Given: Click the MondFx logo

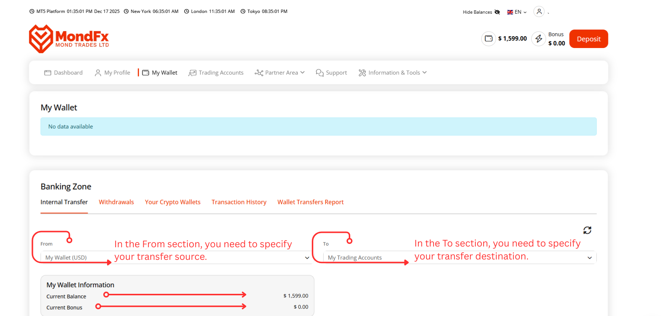Looking at the screenshot, I should (69, 39).
